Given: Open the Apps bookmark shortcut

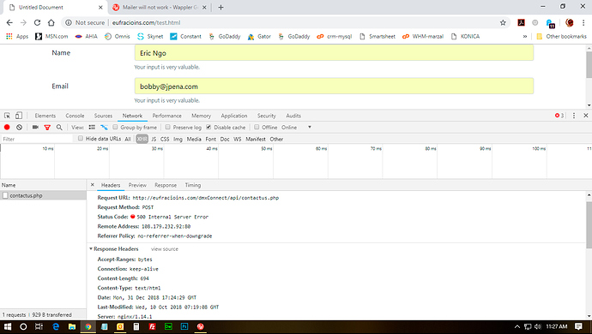Looking at the screenshot, I should coord(17,37).
